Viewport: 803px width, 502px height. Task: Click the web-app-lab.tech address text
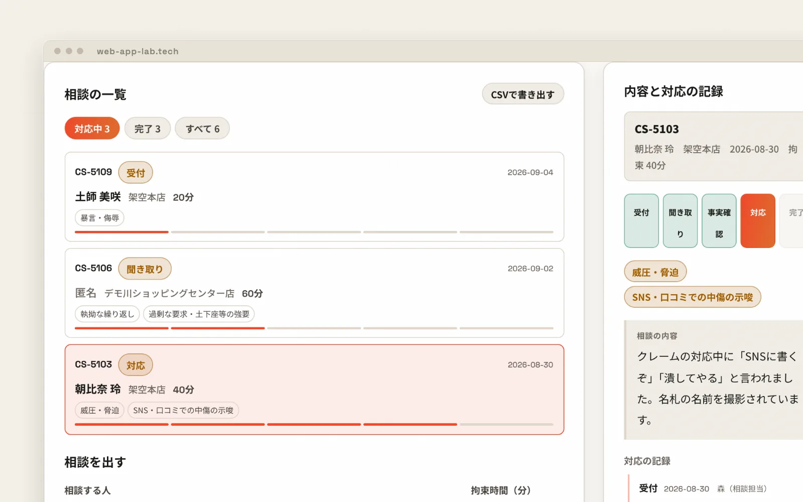138,51
